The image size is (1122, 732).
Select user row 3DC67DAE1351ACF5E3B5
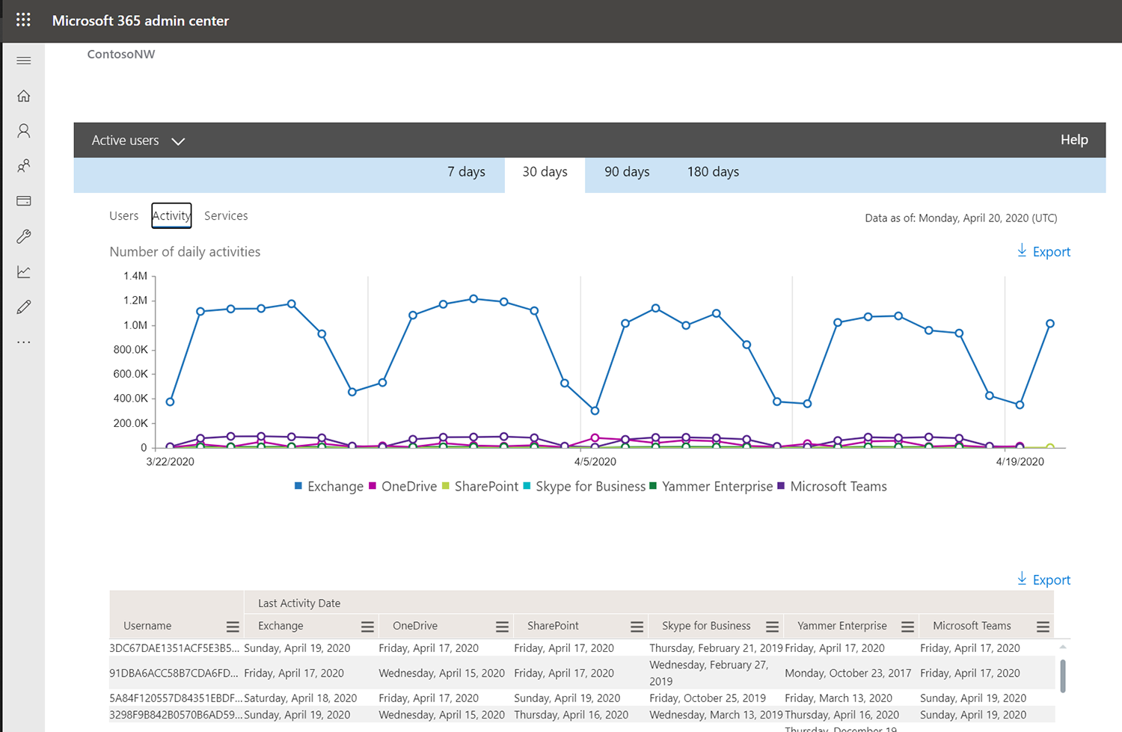pyautogui.click(x=581, y=648)
